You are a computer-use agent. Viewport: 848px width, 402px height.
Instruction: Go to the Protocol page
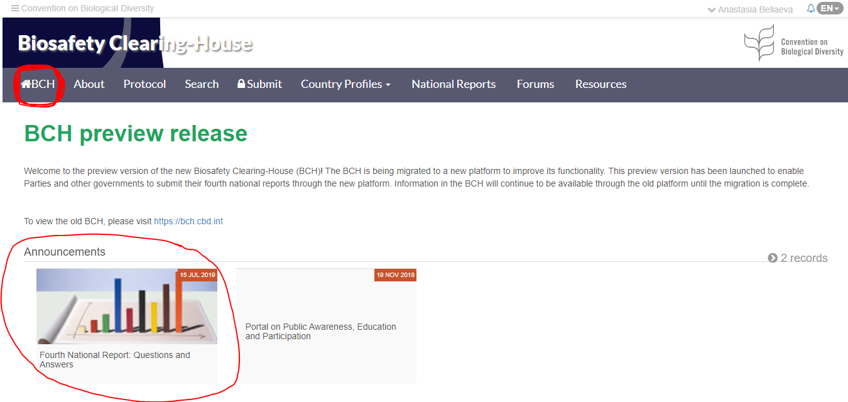point(144,84)
